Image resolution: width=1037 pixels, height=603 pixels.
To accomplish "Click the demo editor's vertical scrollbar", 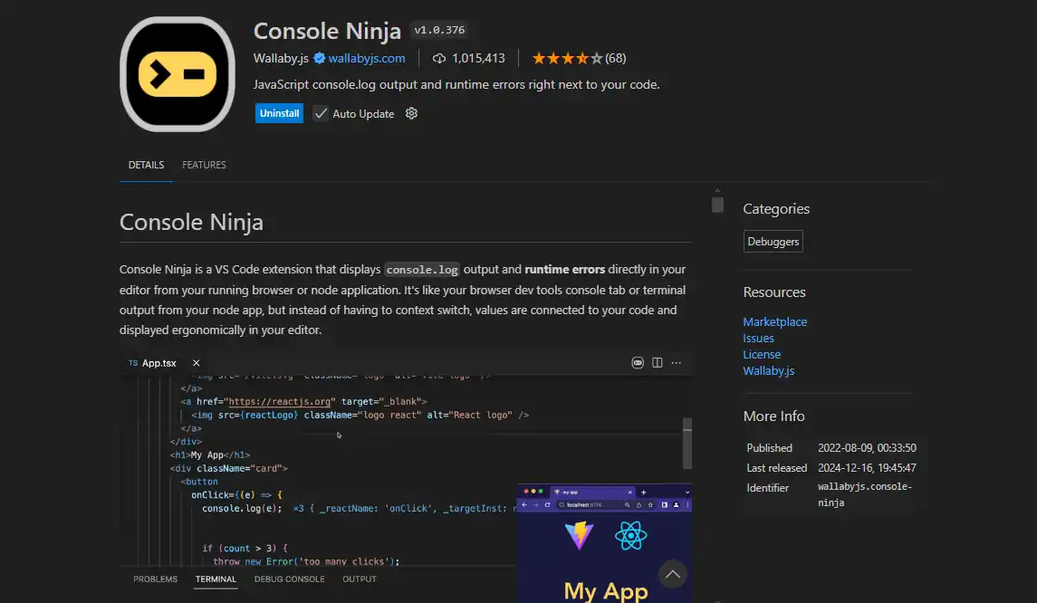I will click(x=687, y=443).
